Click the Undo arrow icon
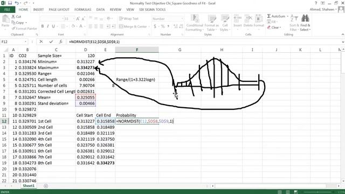Image resolution: width=345 pixels, height=194 pixels. [17, 3]
